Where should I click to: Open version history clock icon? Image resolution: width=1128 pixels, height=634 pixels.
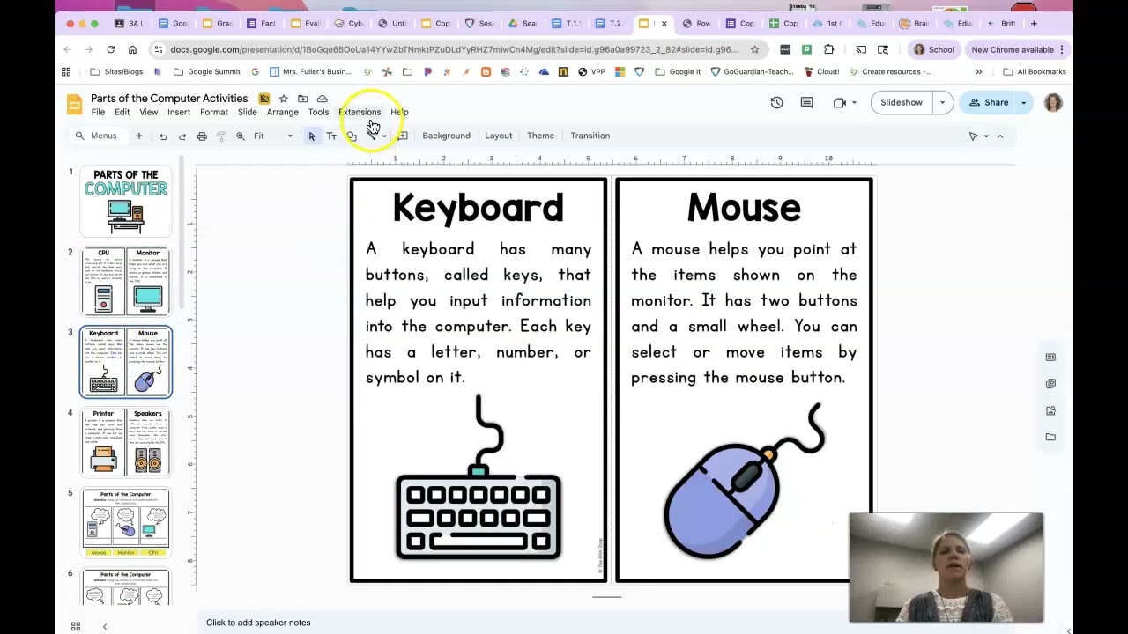pyautogui.click(x=776, y=102)
